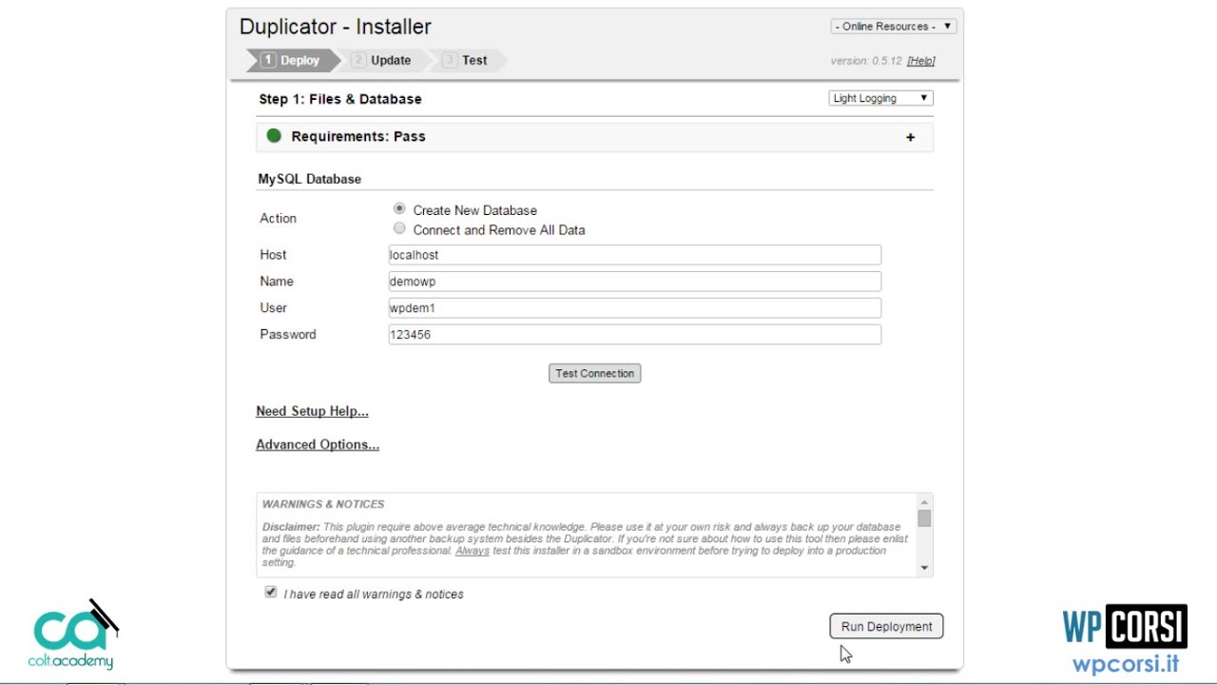Open the Need Setup Help link

[x=312, y=411]
